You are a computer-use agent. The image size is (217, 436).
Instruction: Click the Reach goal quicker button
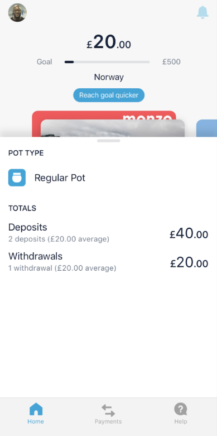pos(109,95)
